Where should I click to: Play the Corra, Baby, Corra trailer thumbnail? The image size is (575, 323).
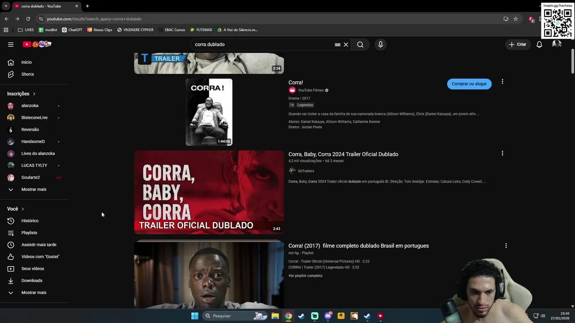[x=209, y=192]
